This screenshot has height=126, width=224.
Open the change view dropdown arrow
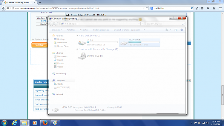[171, 30]
